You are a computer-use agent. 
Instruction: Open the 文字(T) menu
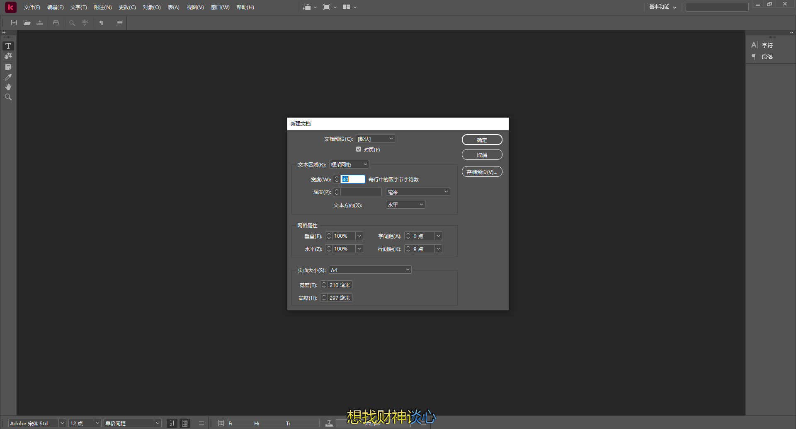coord(78,7)
